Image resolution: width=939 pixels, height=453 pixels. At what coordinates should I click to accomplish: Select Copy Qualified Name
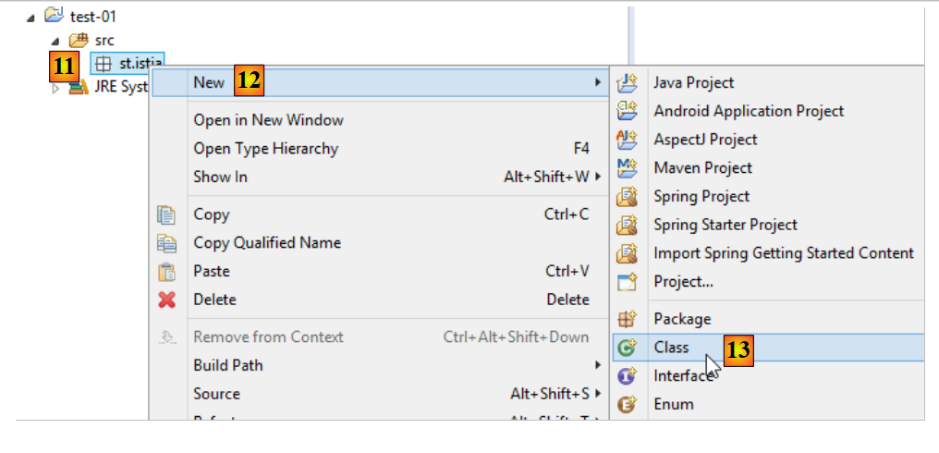267,243
